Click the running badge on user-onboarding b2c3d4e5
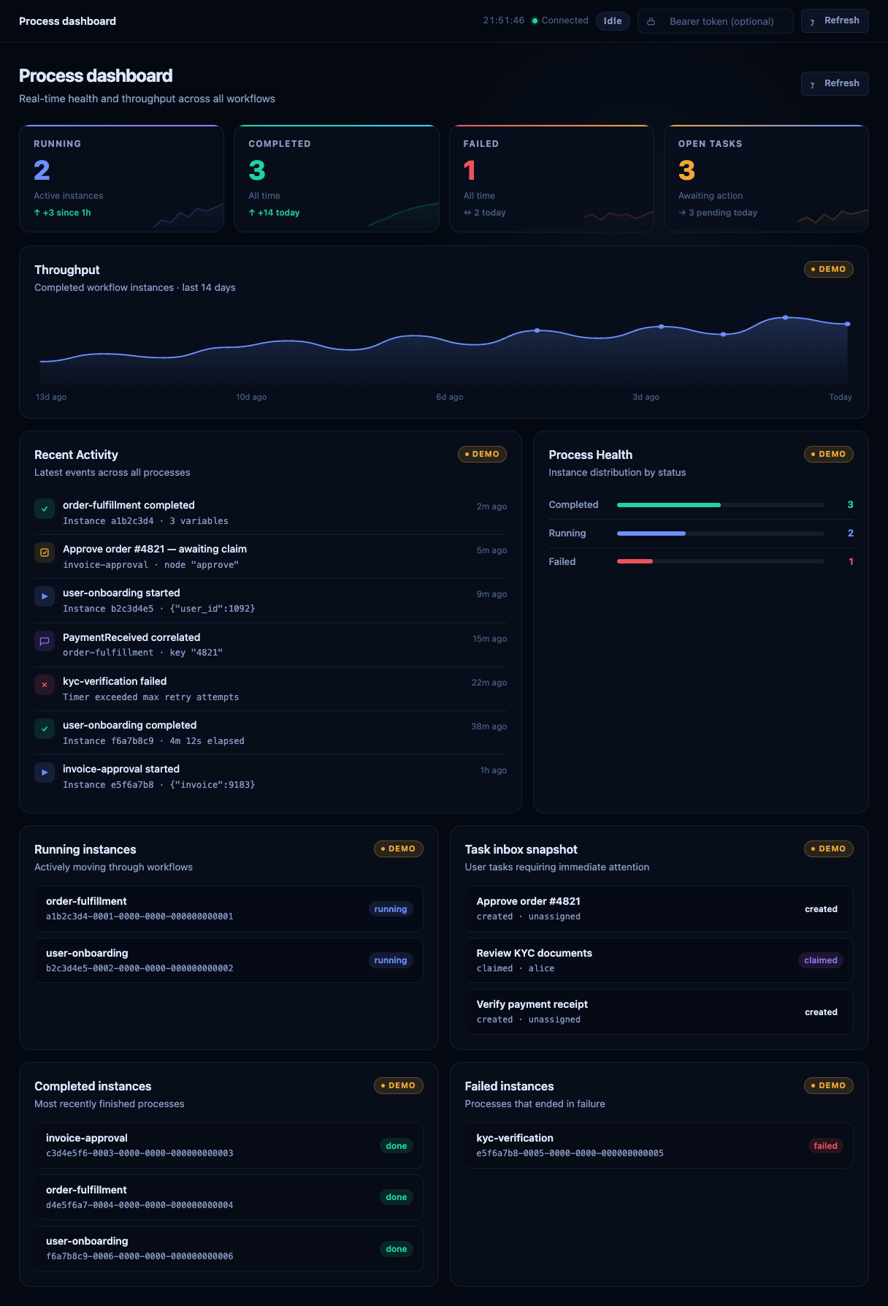The width and height of the screenshot is (888, 1306). click(391, 960)
